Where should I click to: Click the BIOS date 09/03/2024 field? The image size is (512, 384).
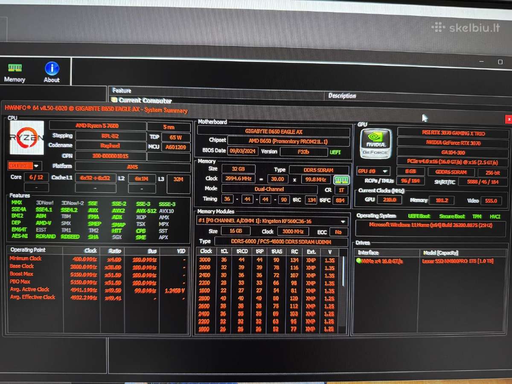[242, 151]
